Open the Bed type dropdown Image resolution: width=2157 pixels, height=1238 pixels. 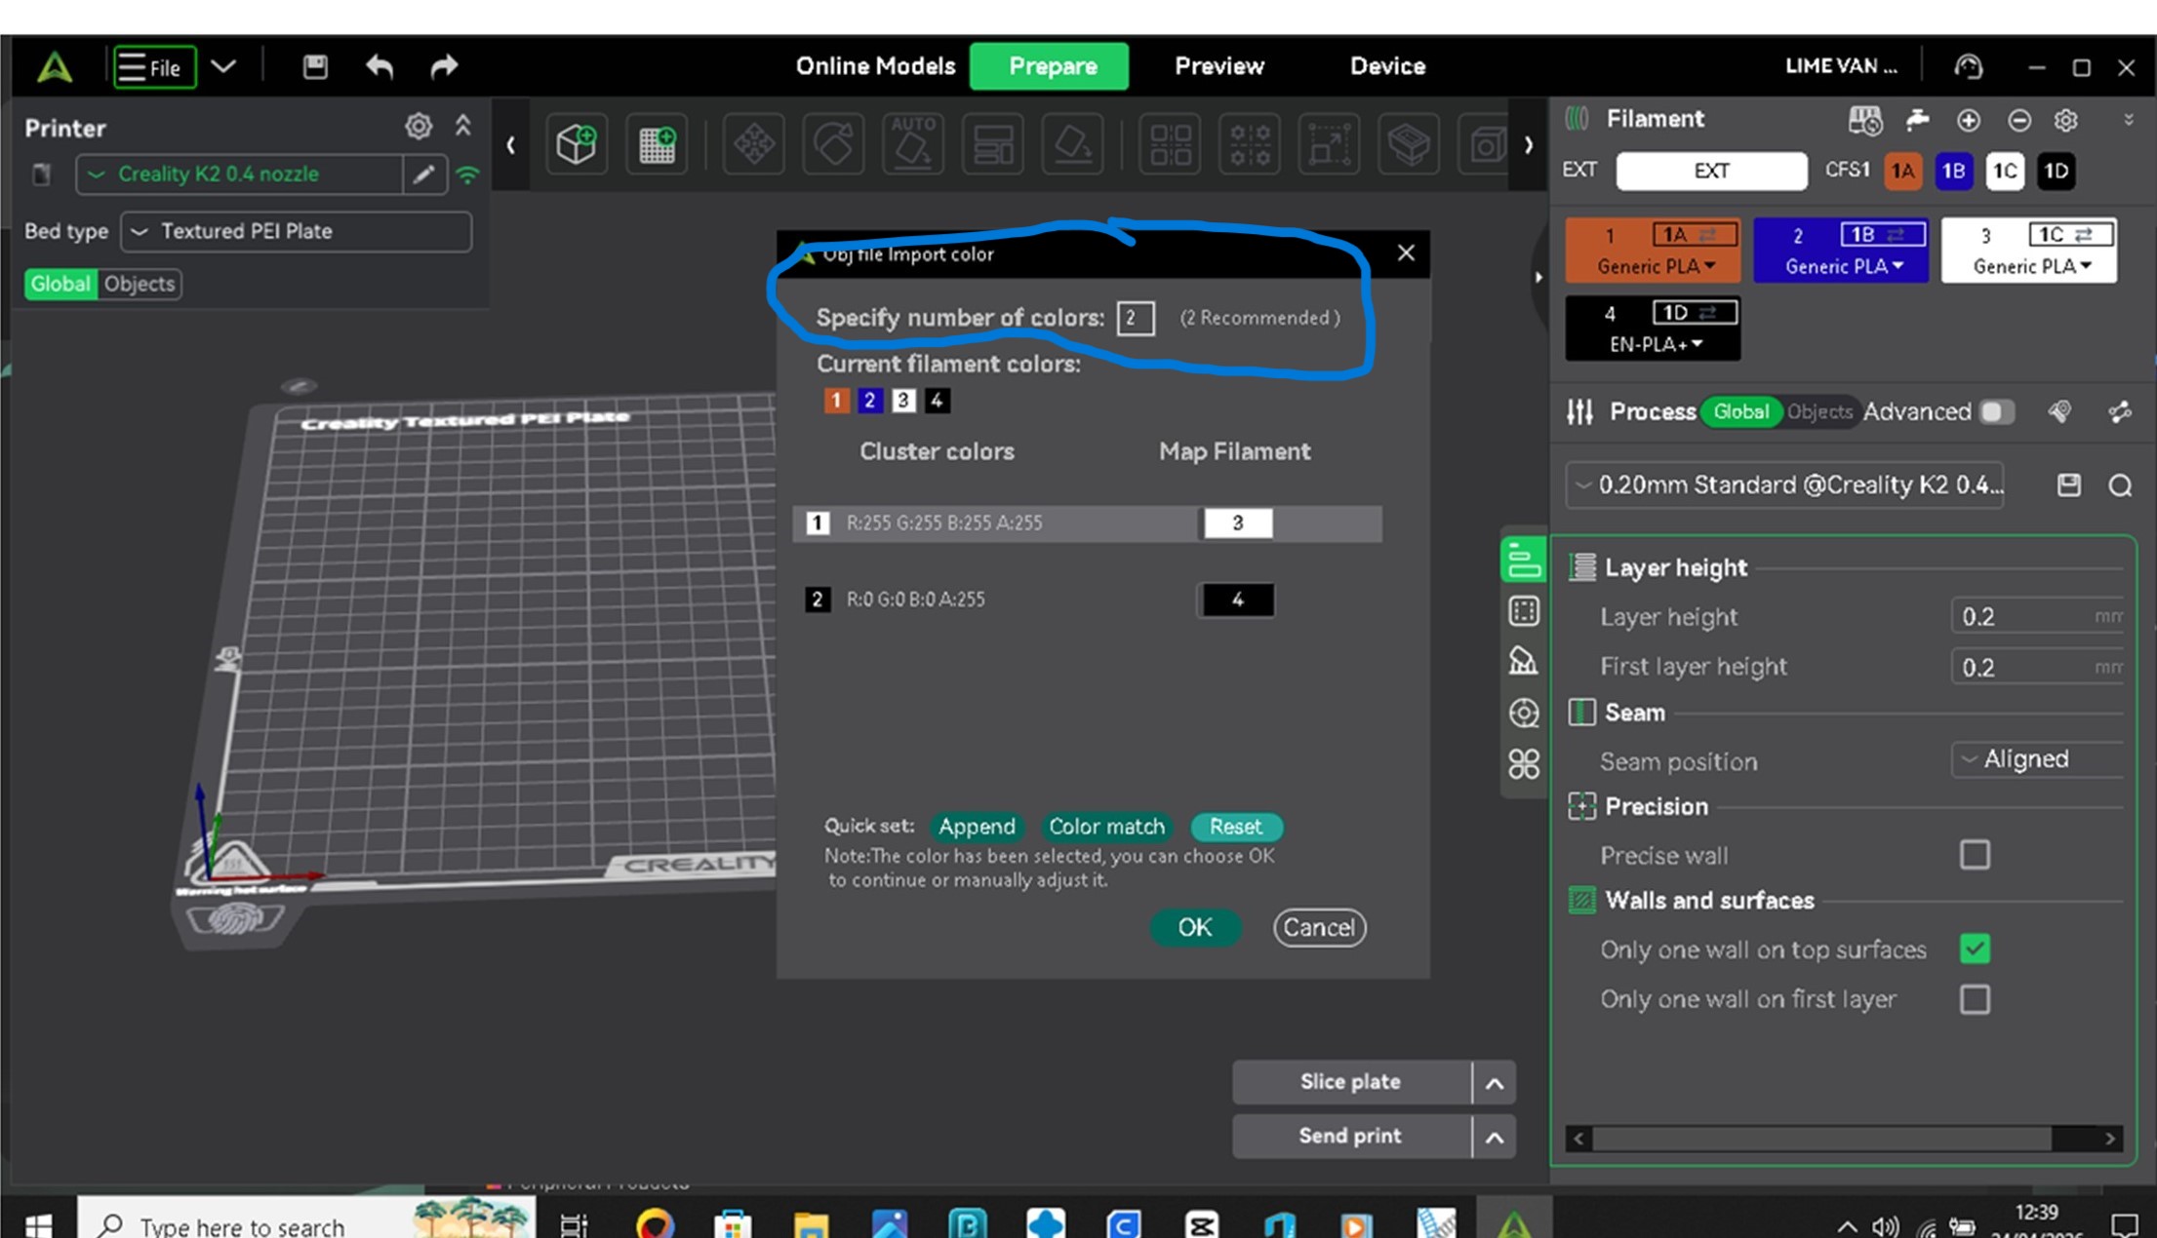(296, 232)
